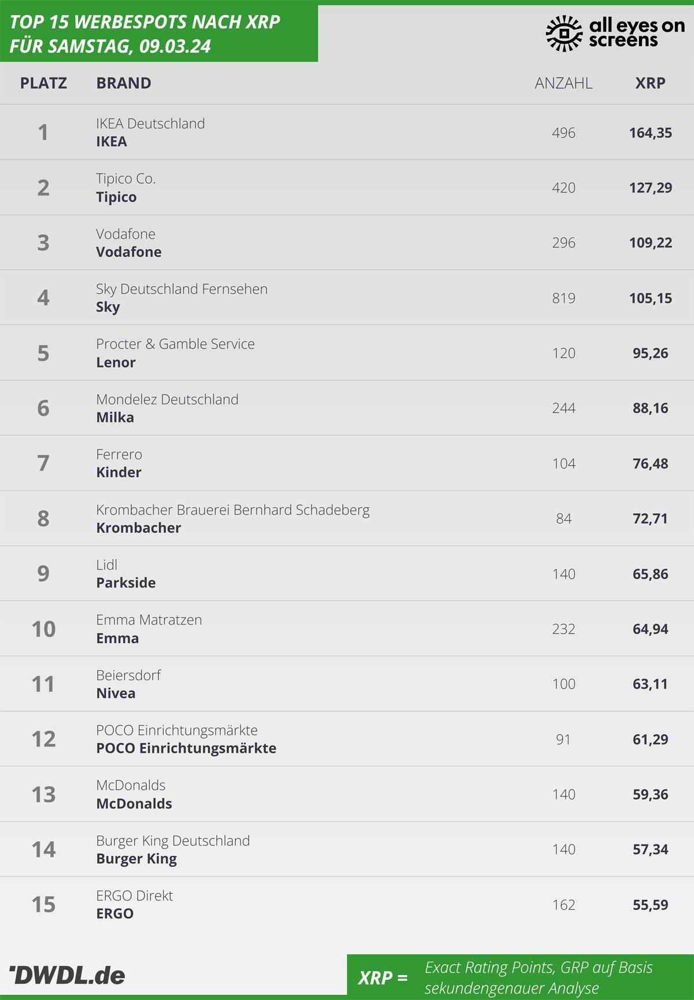Select the IKEA brand row
The height and width of the screenshot is (1000, 694).
pyautogui.click(x=347, y=132)
